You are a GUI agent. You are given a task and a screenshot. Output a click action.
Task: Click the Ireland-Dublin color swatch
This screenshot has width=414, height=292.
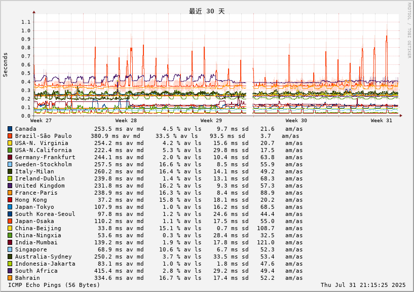[x=10, y=178]
